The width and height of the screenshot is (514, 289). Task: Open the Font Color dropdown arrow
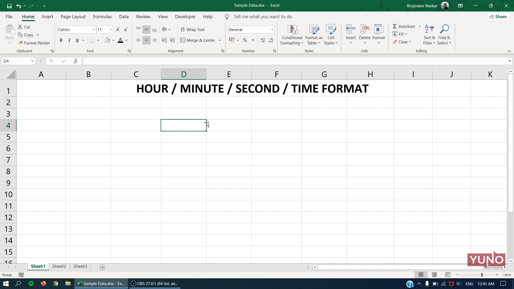tap(126, 40)
